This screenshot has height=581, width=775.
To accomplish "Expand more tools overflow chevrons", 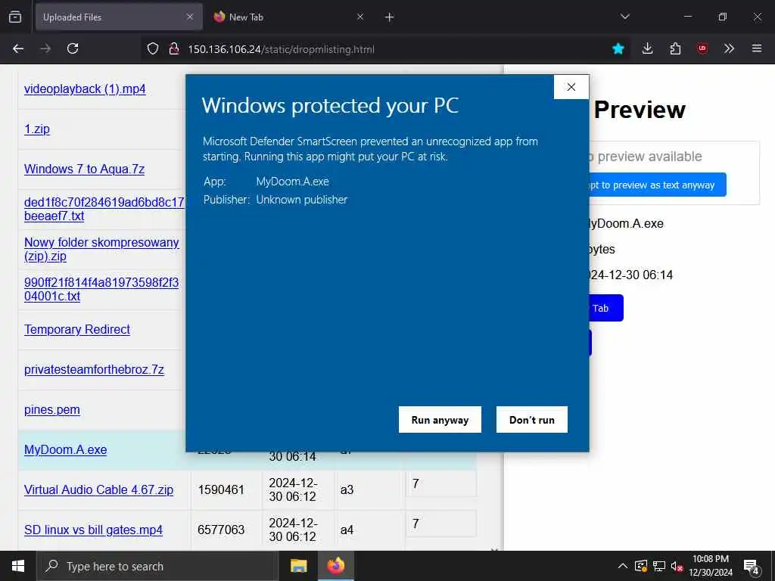I will point(730,48).
